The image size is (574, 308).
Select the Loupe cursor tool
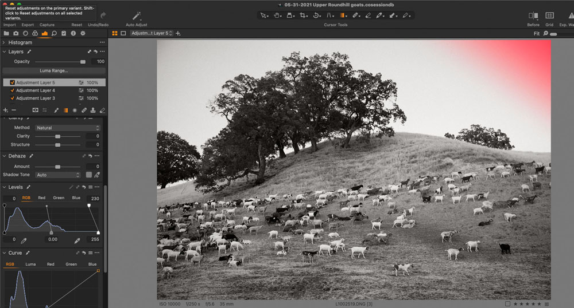[x=290, y=15]
